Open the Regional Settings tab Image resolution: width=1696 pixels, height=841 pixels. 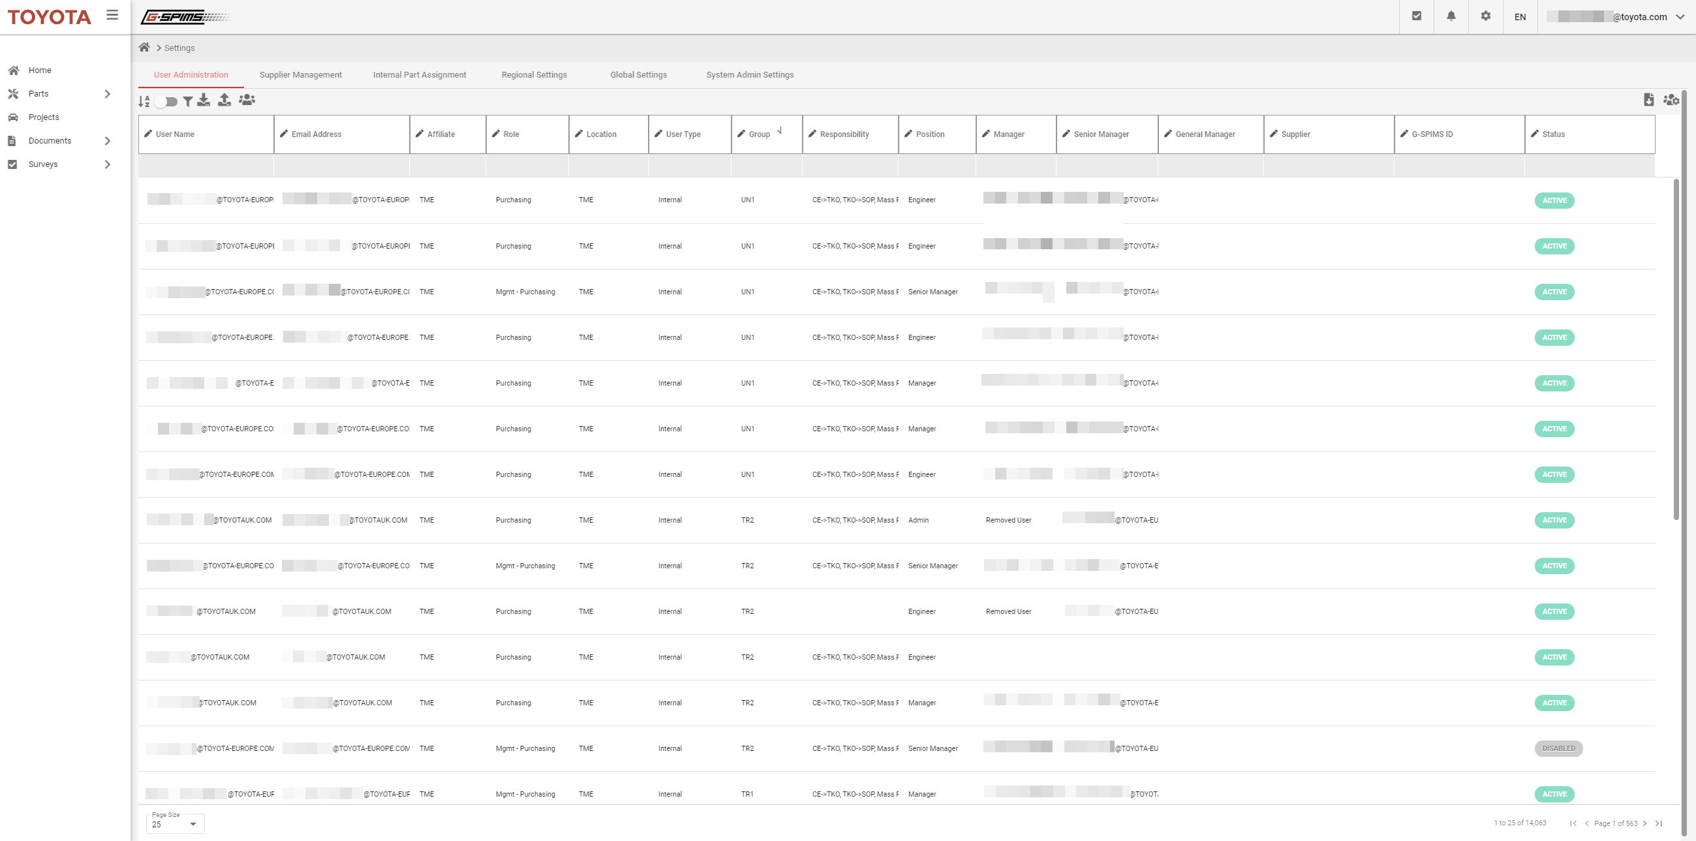point(534,74)
